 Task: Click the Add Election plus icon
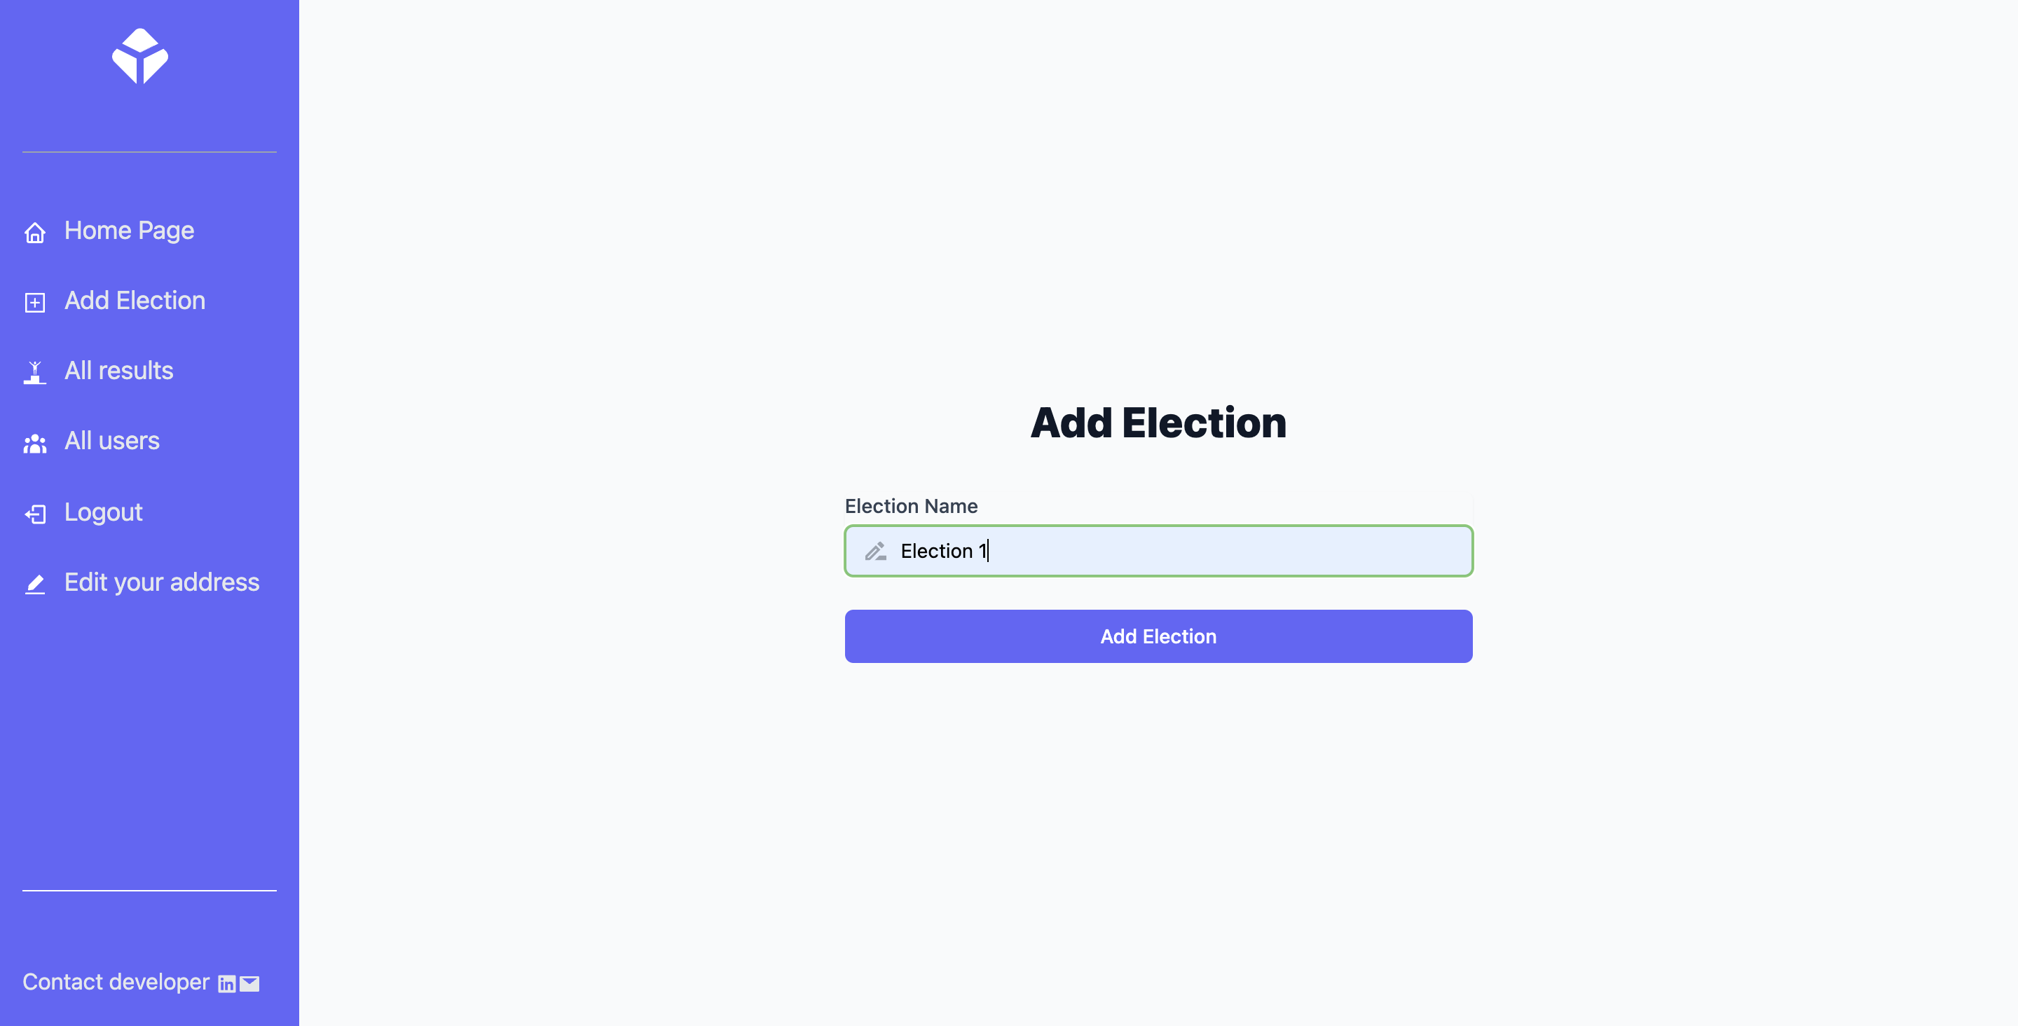point(34,302)
